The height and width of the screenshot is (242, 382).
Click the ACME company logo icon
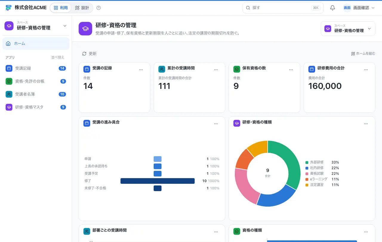click(x=9, y=8)
